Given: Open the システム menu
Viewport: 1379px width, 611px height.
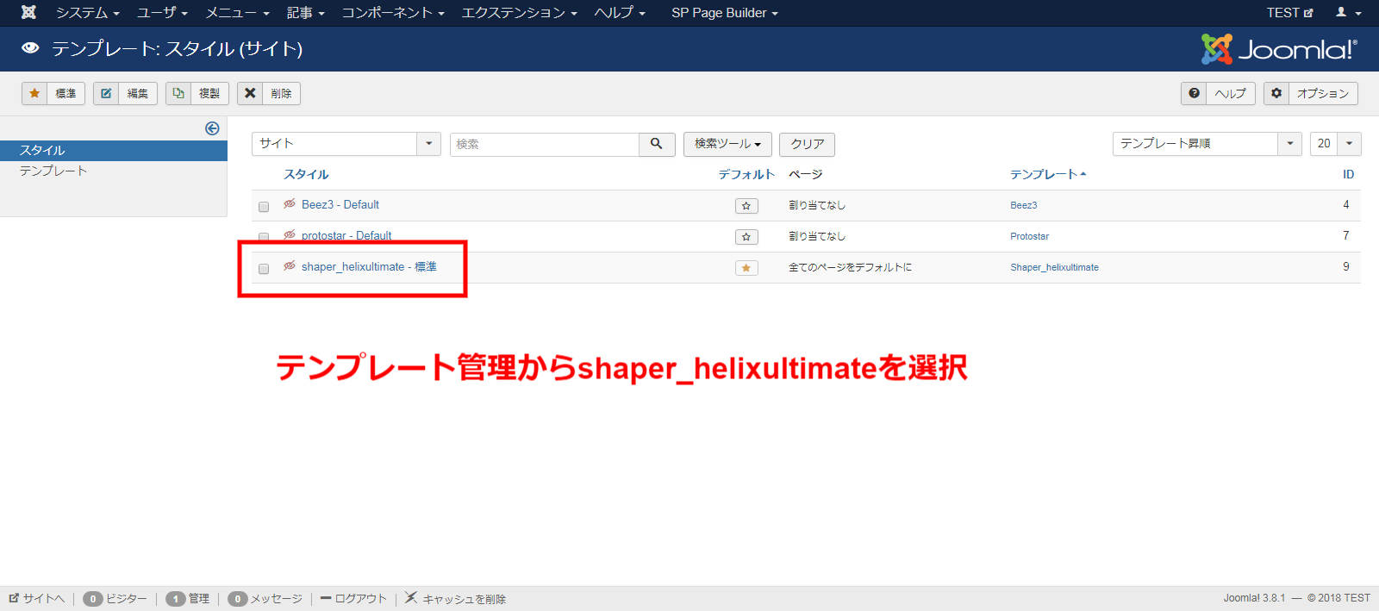Looking at the screenshot, I should [87, 13].
